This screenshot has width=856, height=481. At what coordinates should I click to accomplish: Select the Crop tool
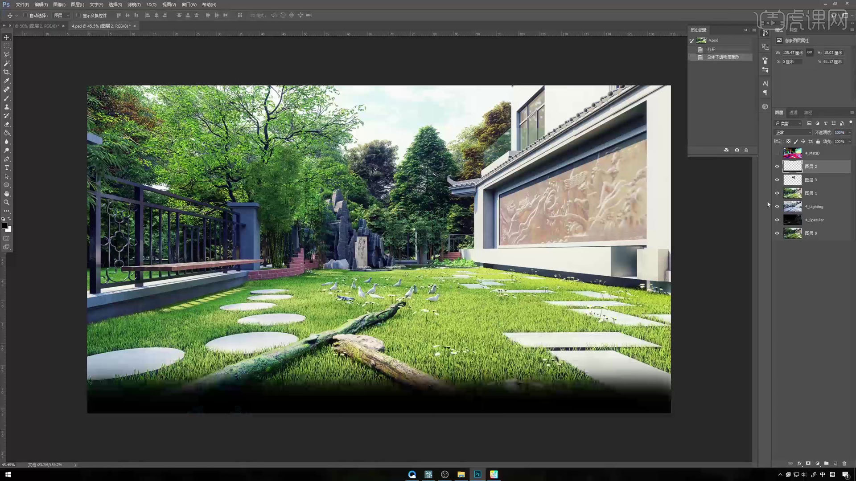click(x=7, y=72)
